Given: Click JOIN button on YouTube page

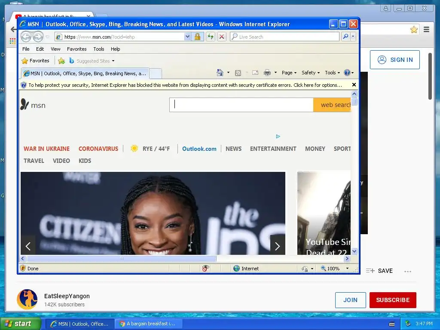Looking at the screenshot, I should pyautogui.click(x=351, y=300).
